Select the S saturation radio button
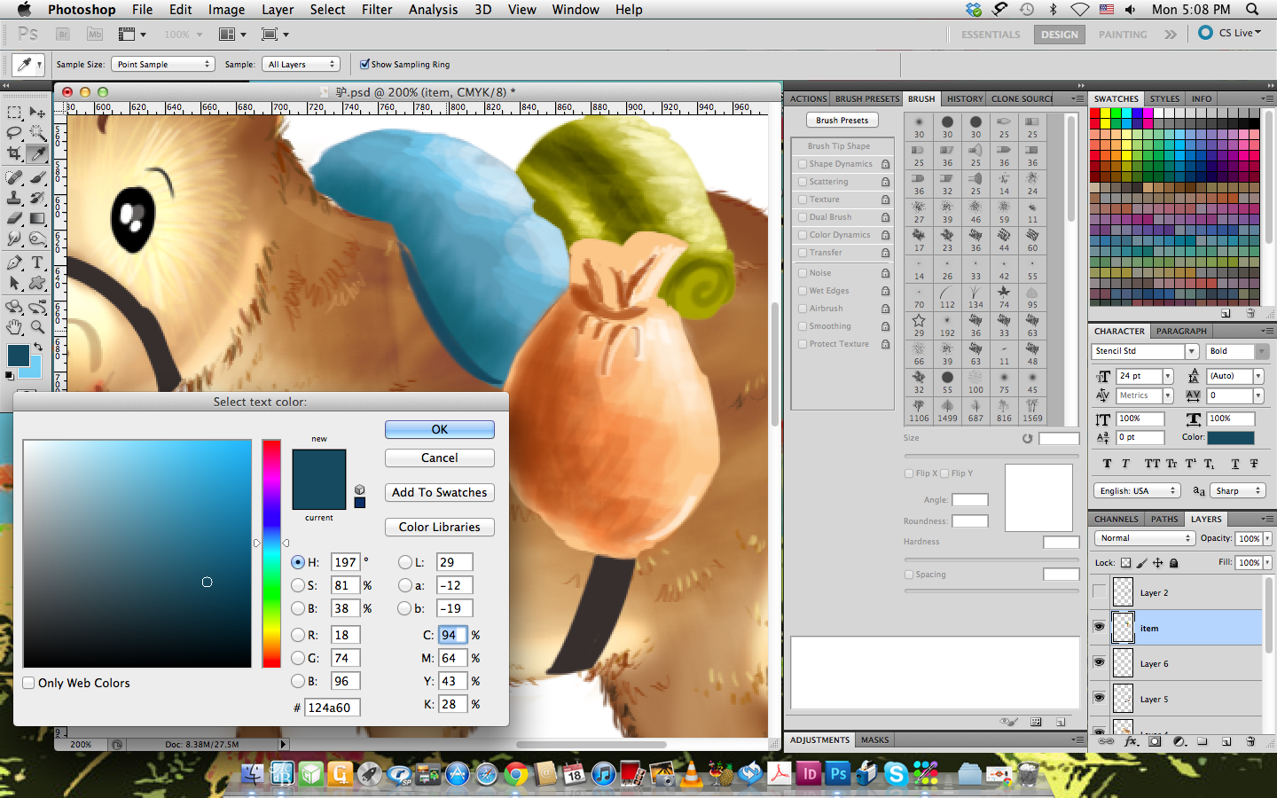 (298, 585)
